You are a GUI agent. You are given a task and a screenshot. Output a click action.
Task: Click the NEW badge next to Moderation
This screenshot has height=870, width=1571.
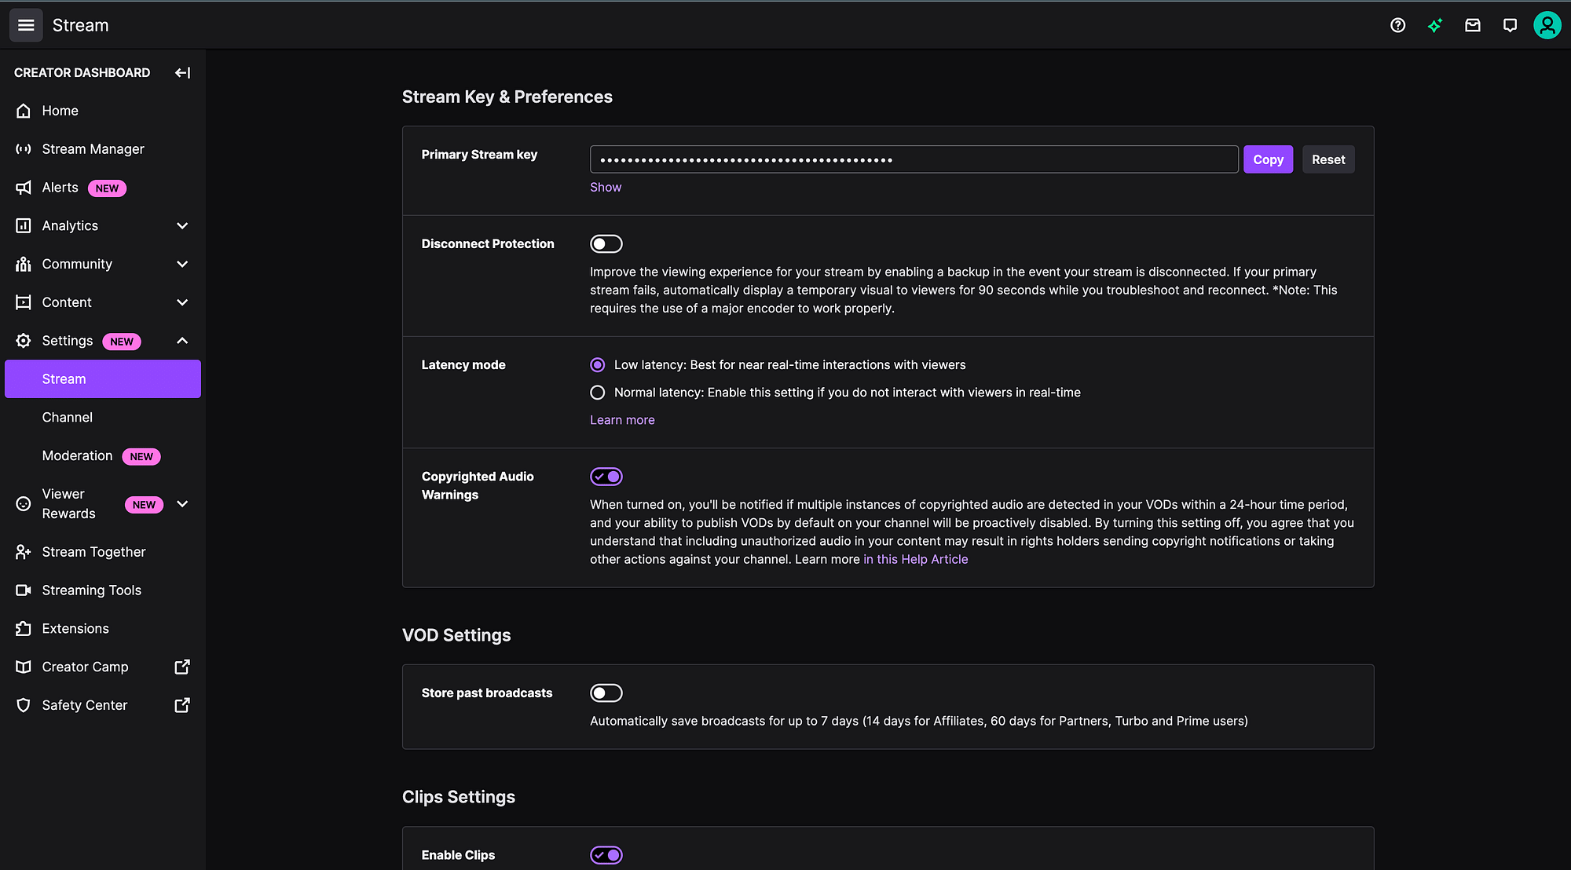(141, 457)
